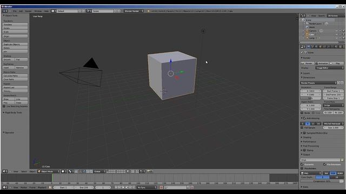Open the Help menu

click(46, 11)
